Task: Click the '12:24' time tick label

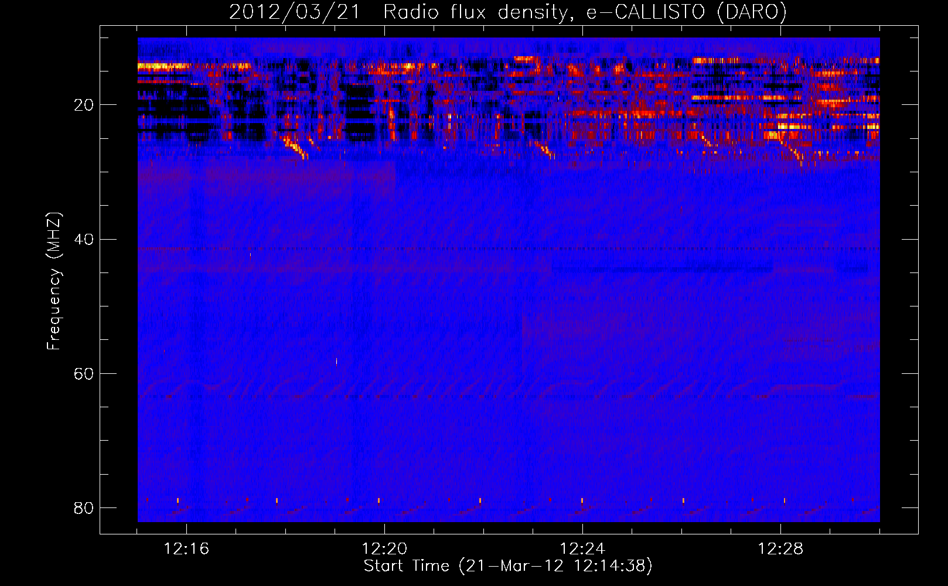Action: pyautogui.click(x=582, y=549)
